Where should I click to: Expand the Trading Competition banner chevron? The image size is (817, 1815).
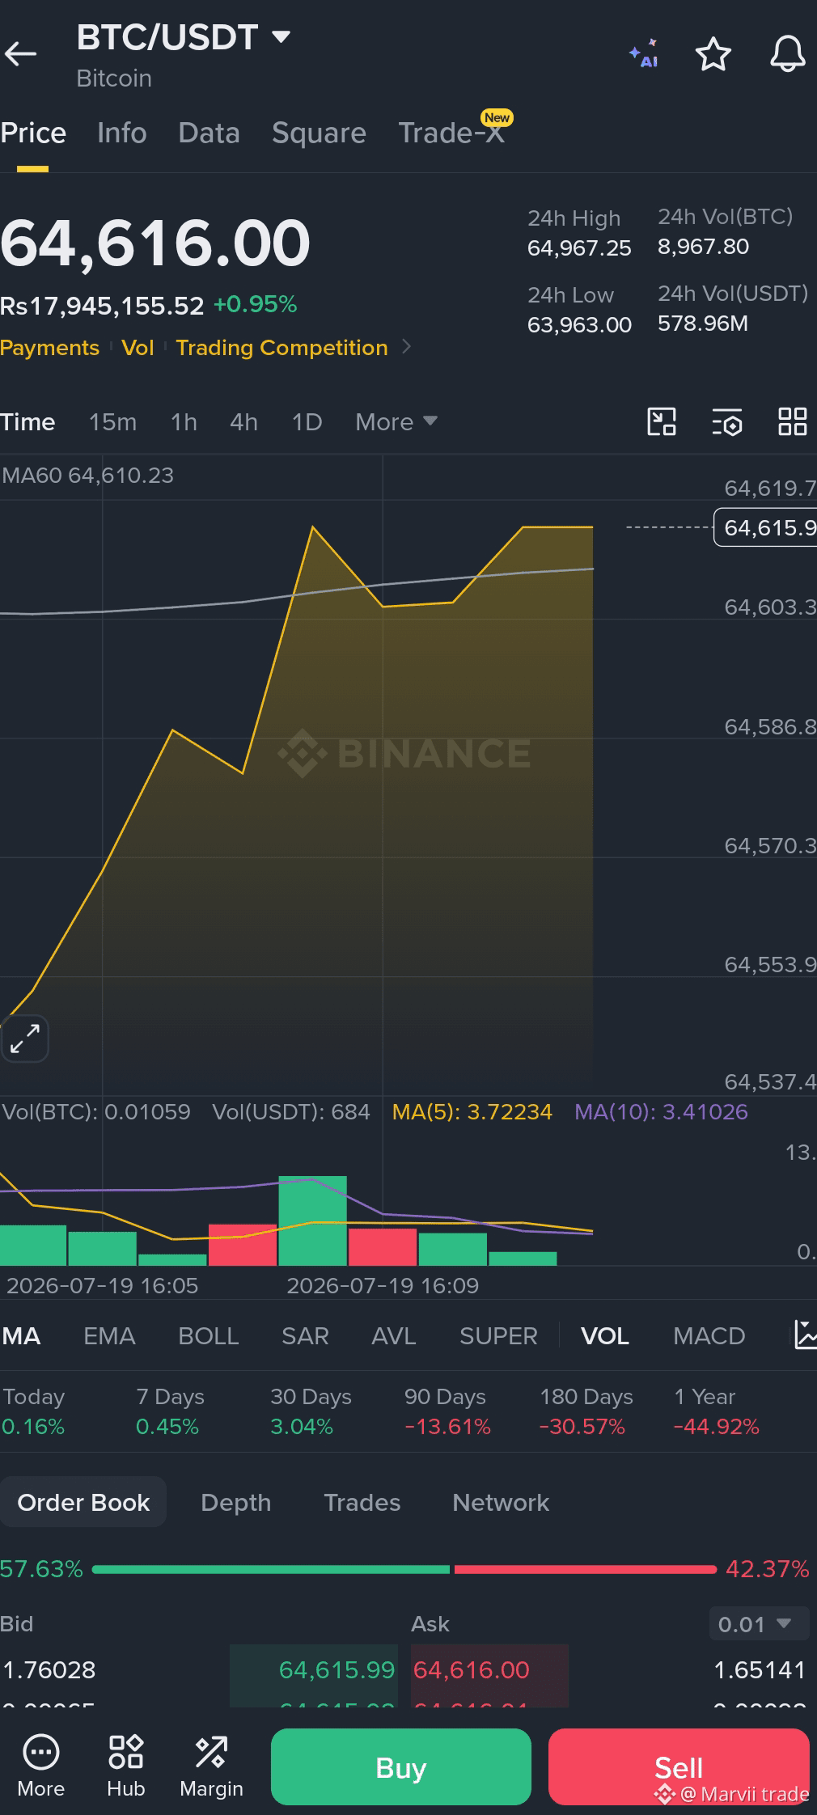(407, 347)
